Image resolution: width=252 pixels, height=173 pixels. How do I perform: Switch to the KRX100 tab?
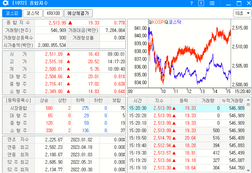[53, 13]
